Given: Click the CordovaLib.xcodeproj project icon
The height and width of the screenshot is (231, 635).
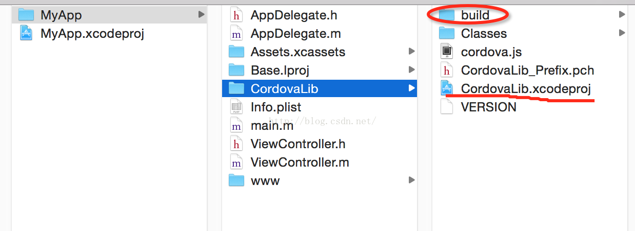Looking at the screenshot, I should [447, 88].
